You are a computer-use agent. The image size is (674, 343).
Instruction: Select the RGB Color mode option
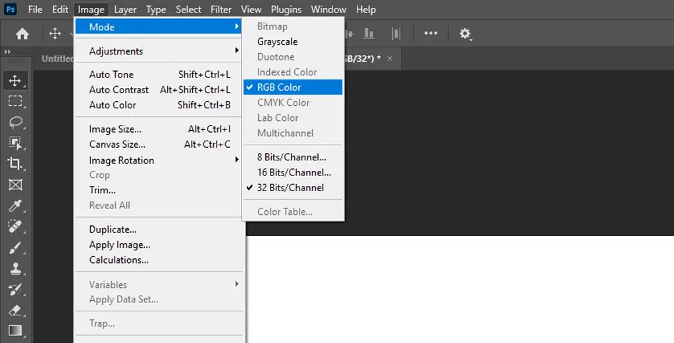point(293,87)
